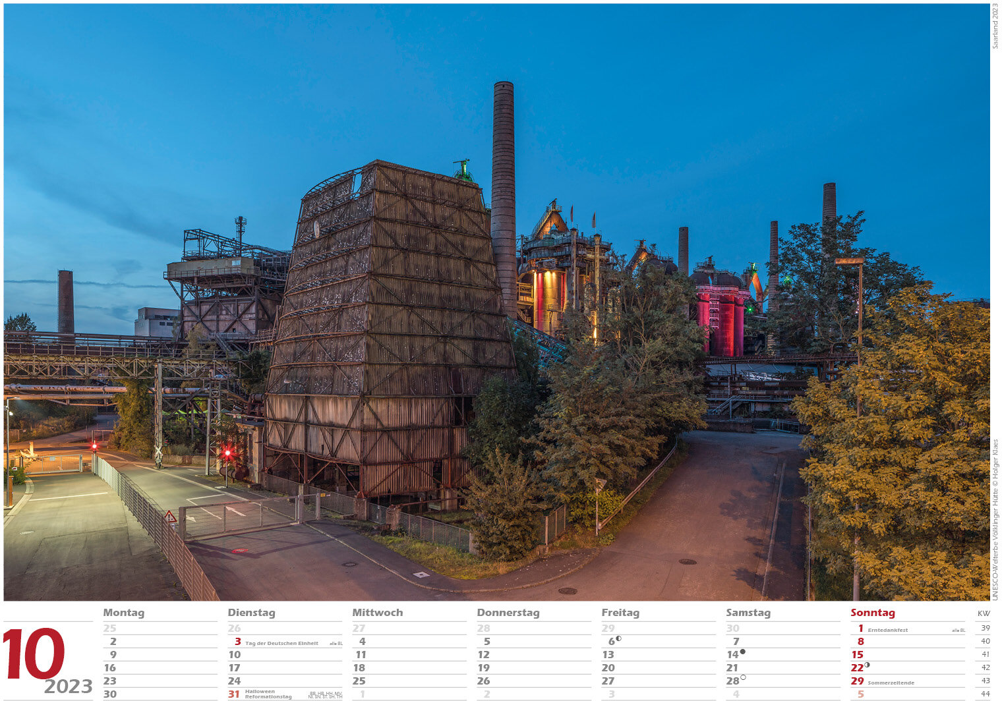
Task: Select Thursday the 19th date
Action: point(483,668)
